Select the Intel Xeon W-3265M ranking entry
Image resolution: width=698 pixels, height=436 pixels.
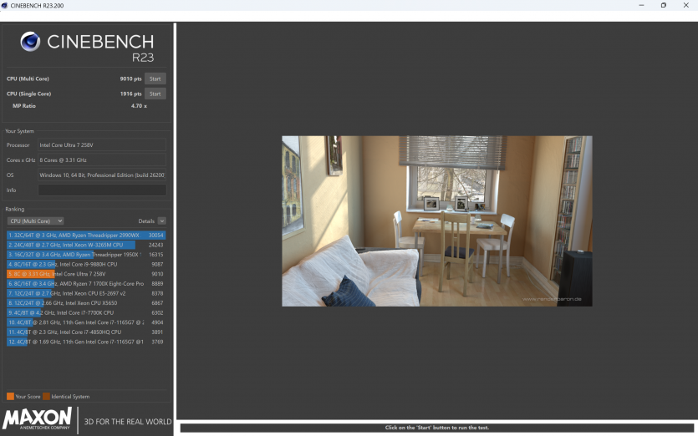click(85, 245)
